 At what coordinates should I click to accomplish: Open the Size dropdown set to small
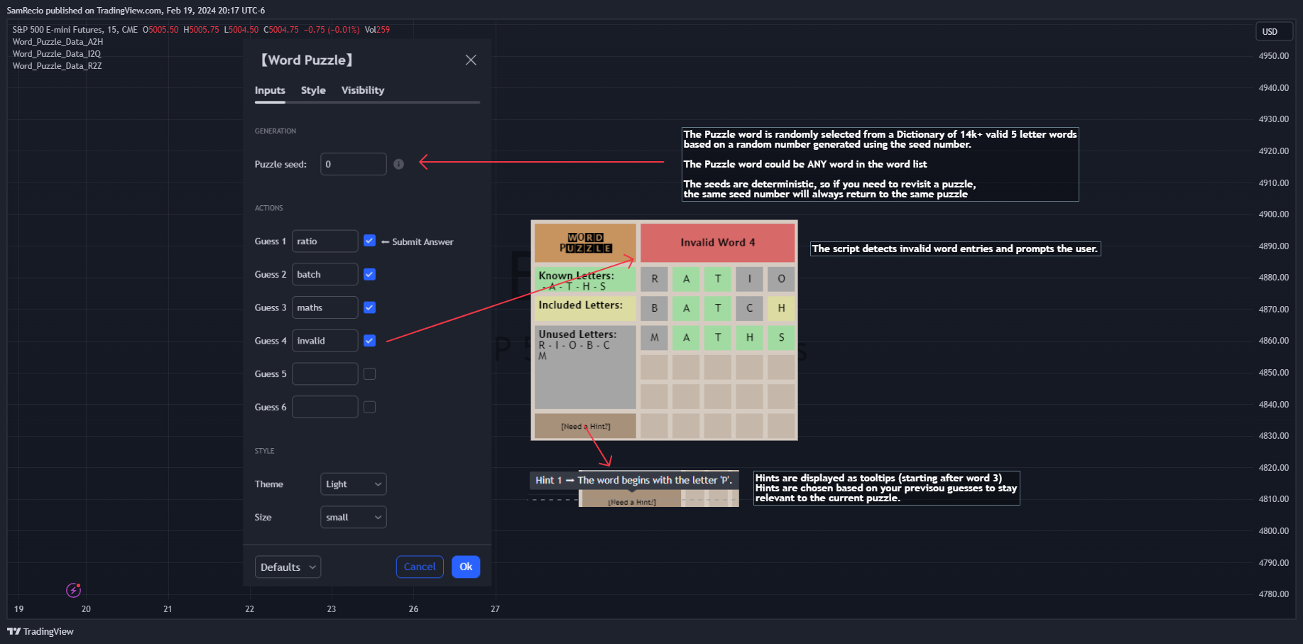(x=354, y=518)
